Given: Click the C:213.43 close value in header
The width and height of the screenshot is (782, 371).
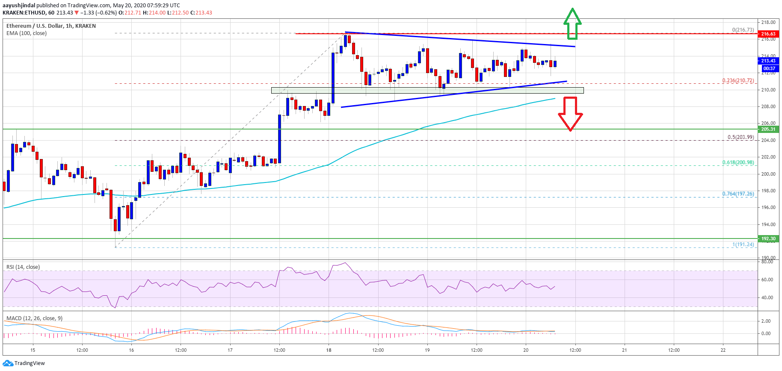Looking at the screenshot, I should (x=201, y=13).
